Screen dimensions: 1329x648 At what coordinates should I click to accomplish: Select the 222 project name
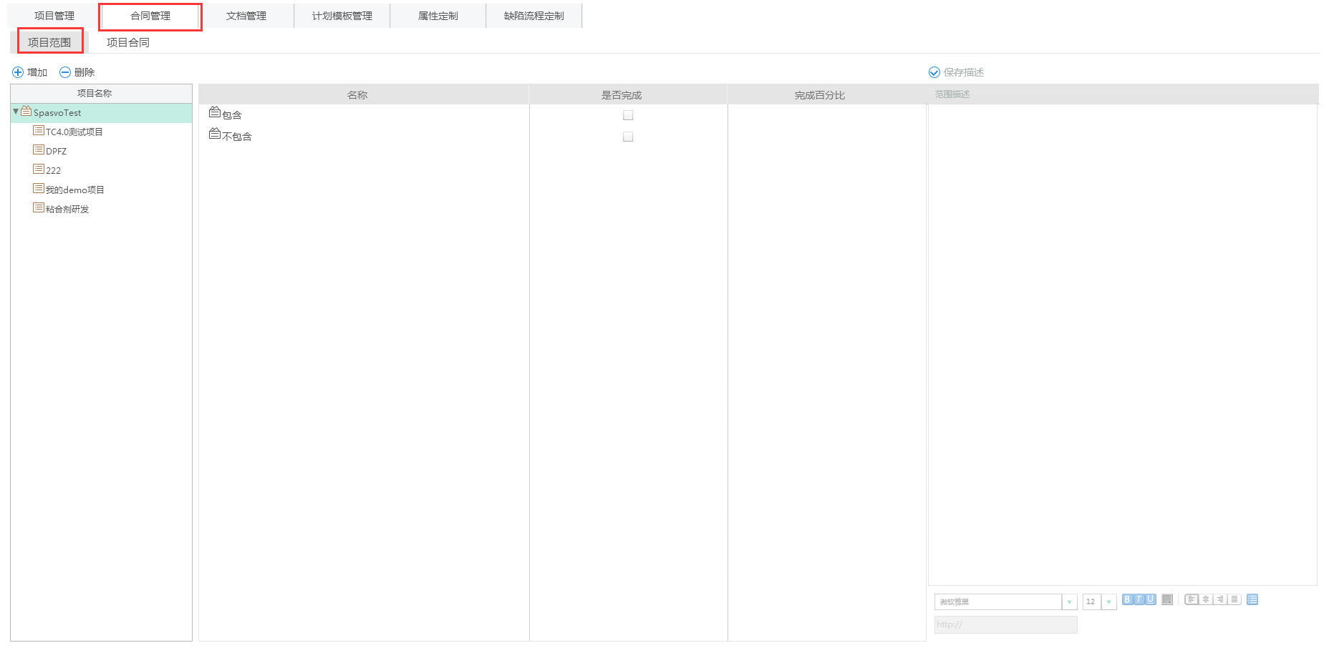coord(54,171)
